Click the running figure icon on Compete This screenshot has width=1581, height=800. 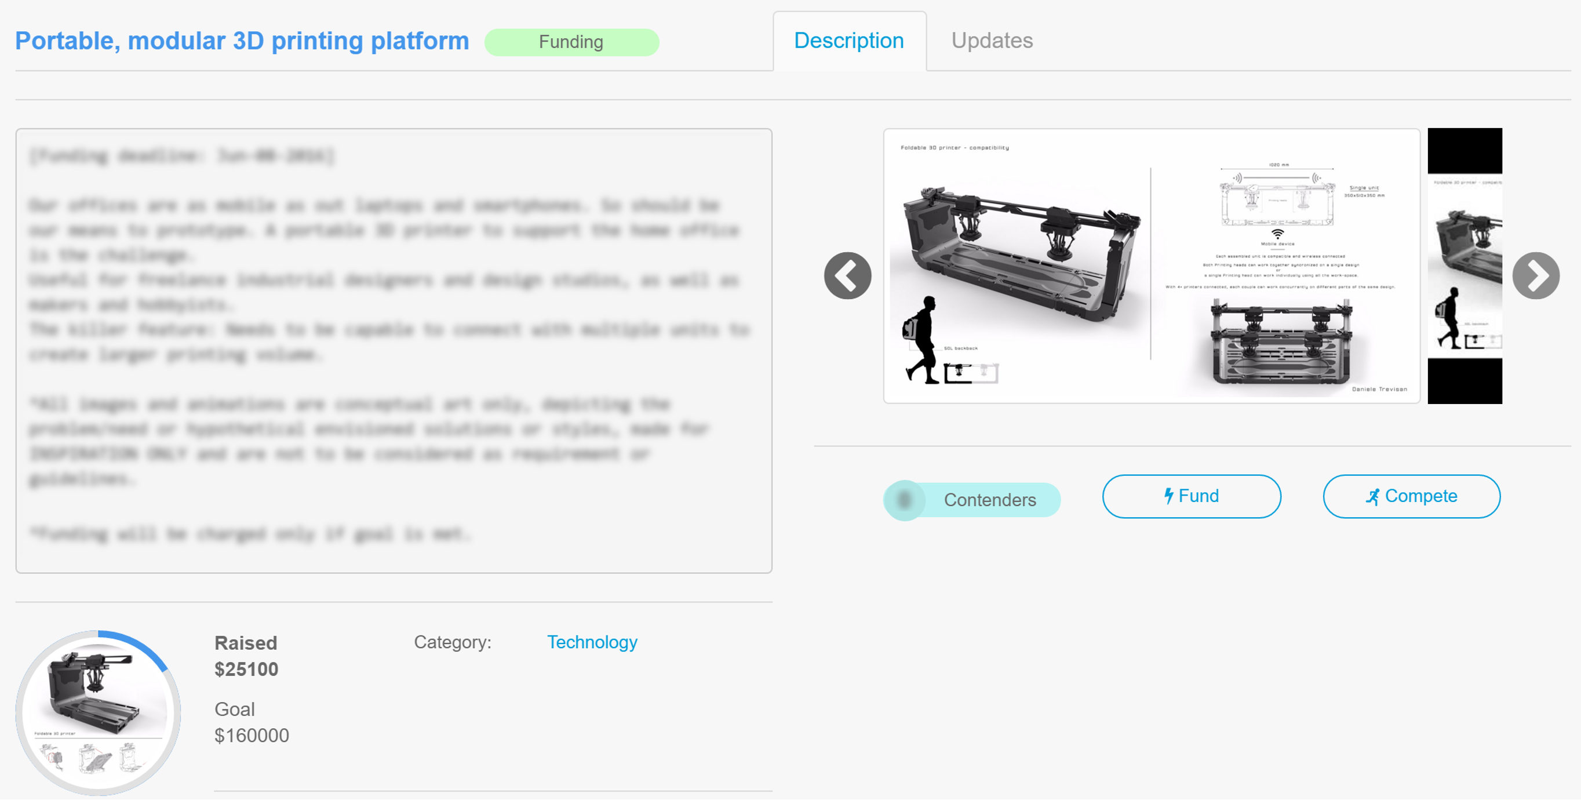(x=1372, y=497)
